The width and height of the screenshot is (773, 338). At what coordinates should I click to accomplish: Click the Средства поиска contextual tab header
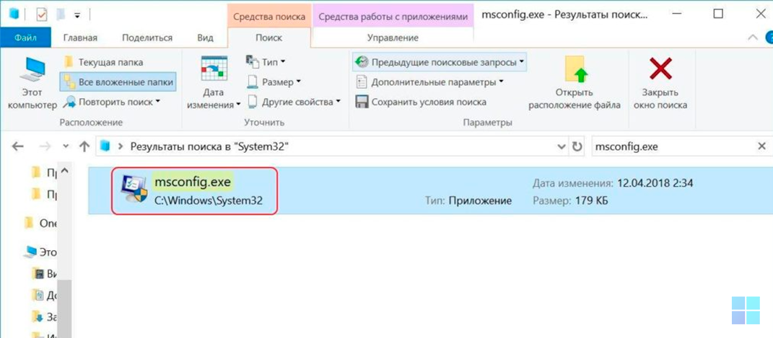(269, 17)
